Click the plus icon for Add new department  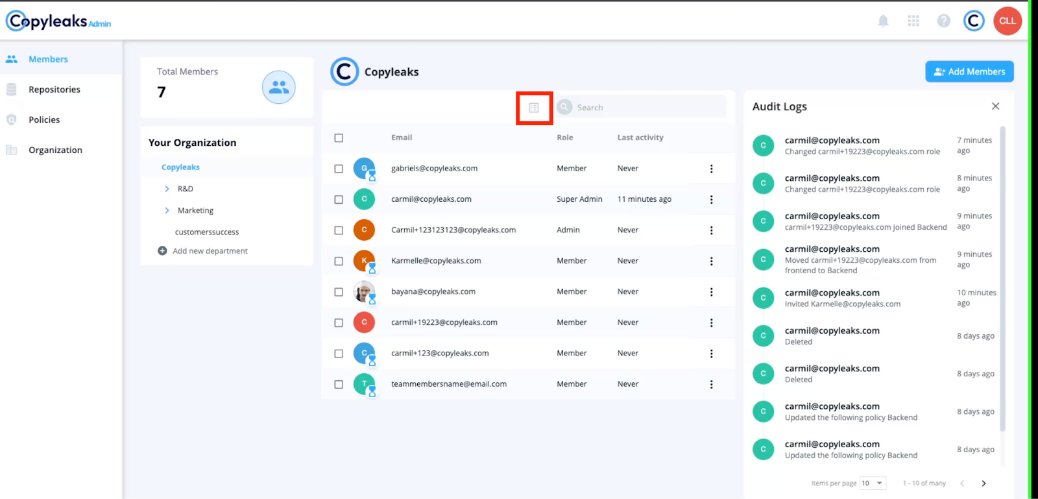tap(162, 250)
